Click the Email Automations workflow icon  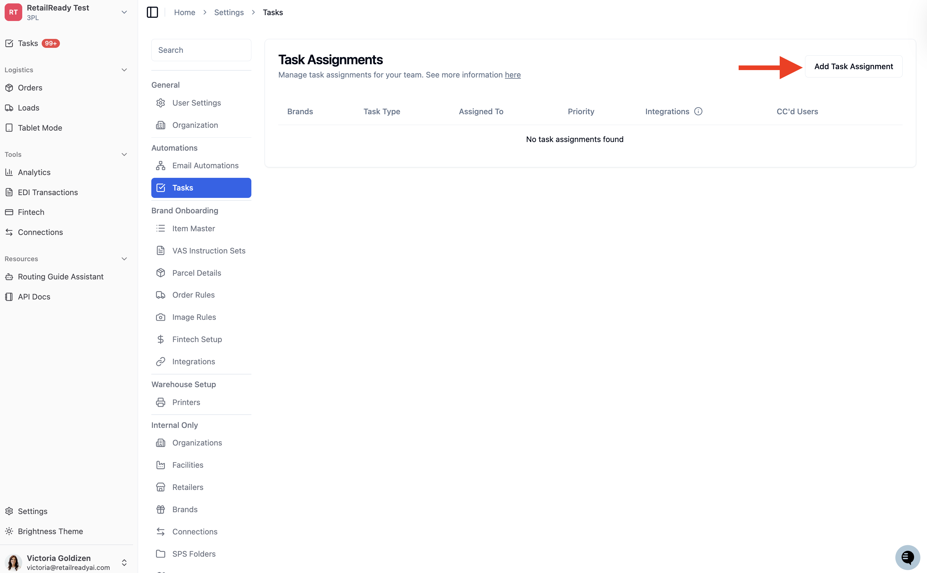[x=161, y=165]
